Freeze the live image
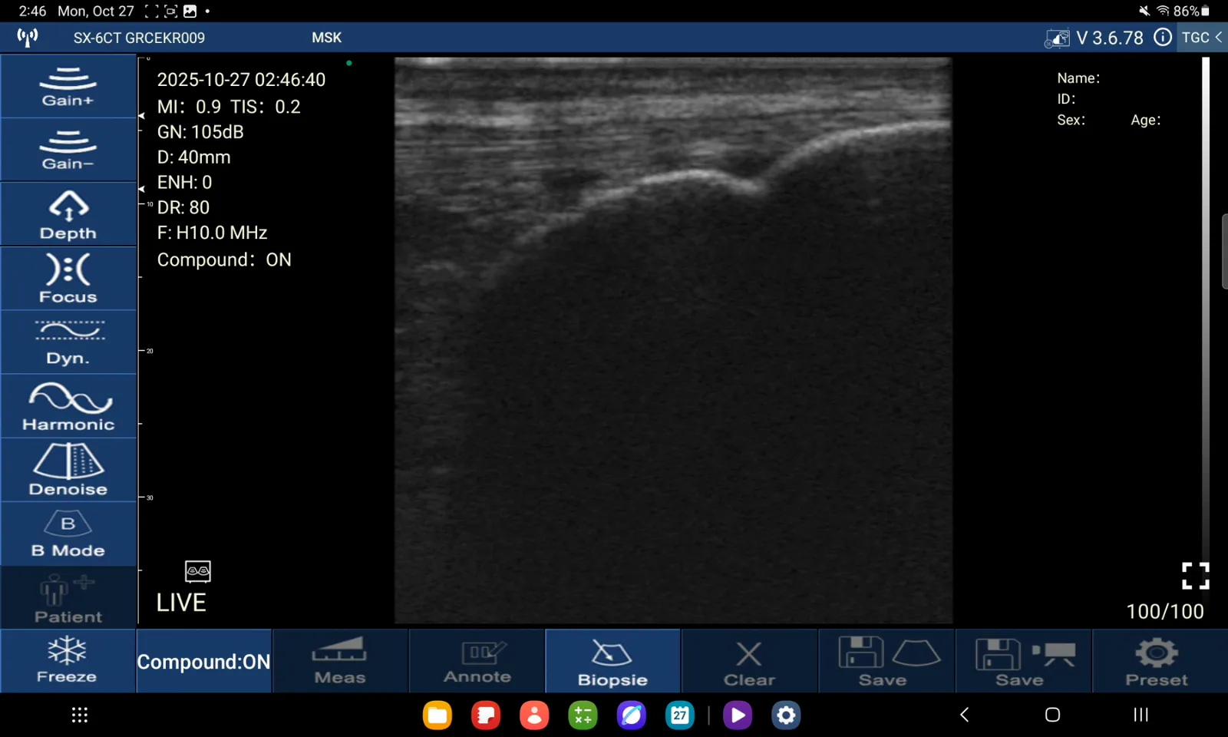Screen dimensions: 1228x737 pos(68,661)
